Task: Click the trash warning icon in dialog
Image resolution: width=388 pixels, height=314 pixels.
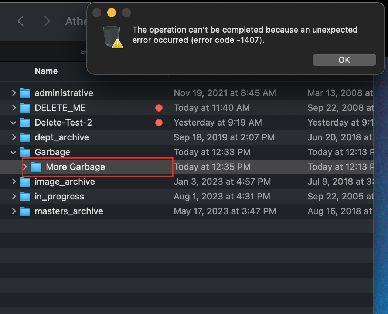Action: [113, 37]
